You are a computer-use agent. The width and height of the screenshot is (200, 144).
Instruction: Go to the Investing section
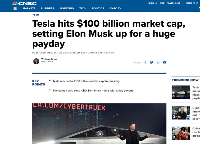pos(66,8)
